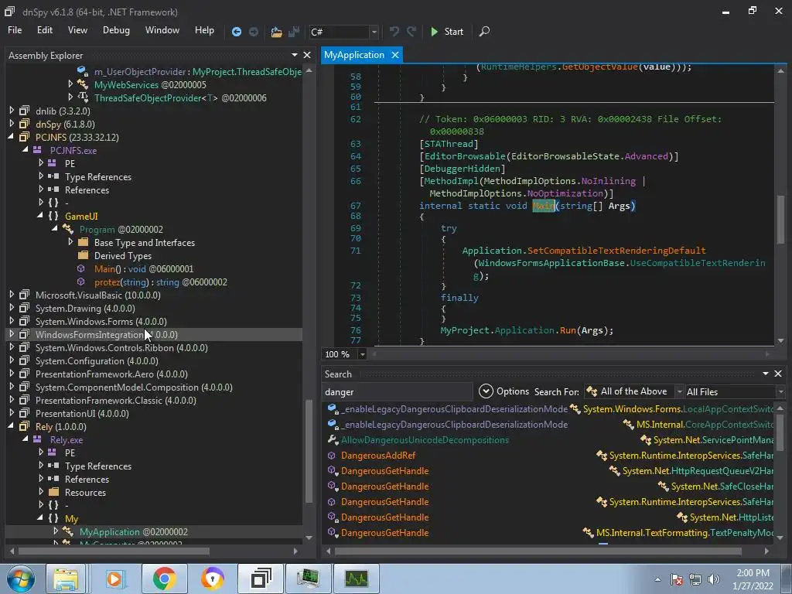The image size is (792, 594).
Task: Open DangerousAddRef search result
Action: [377, 455]
